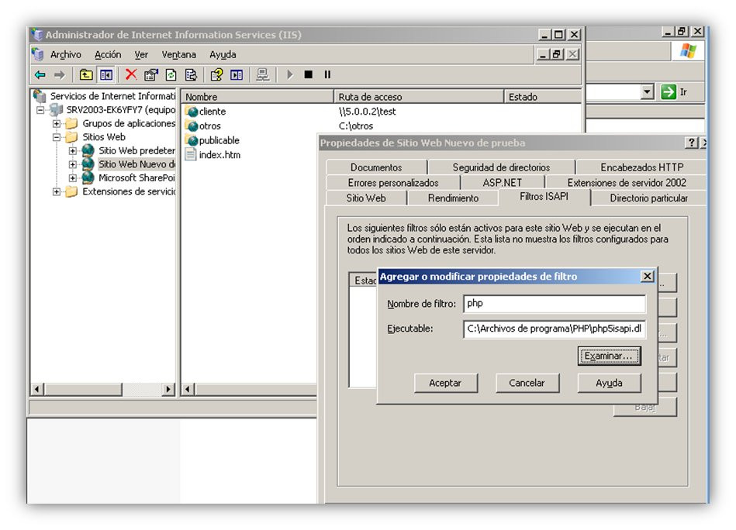Click the Up one level folder icon

coord(86,74)
